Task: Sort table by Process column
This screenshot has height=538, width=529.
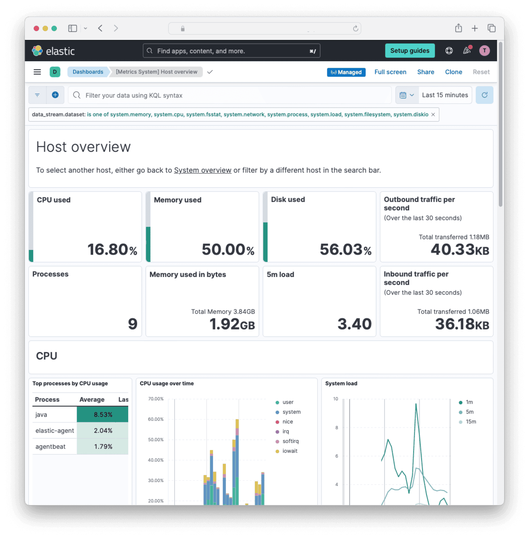Action: (x=47, y=399)
